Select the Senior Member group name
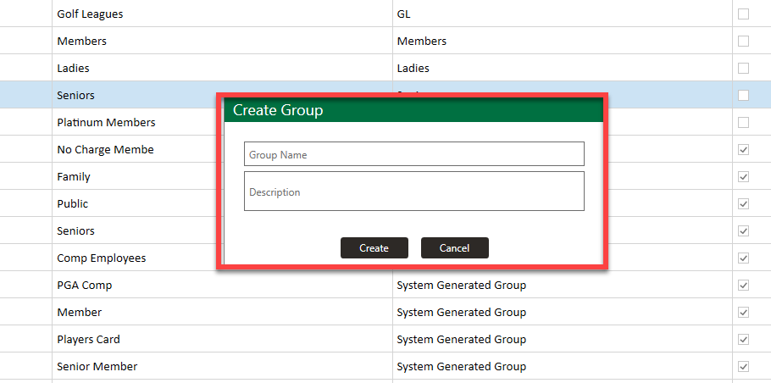771x383 pixels. pyautogui.click(x=97, y=367)
